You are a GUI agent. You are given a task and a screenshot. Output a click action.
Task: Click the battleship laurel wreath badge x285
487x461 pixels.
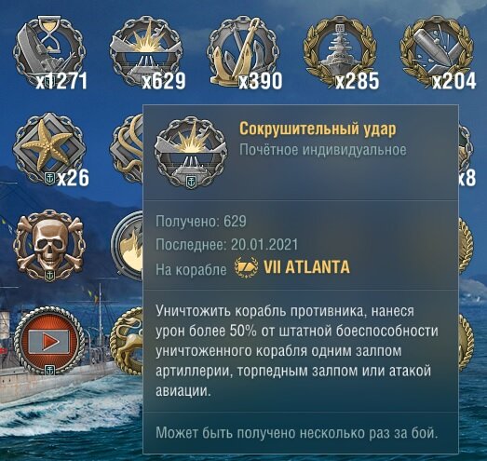pyautogui.click(x=341, y=52)
